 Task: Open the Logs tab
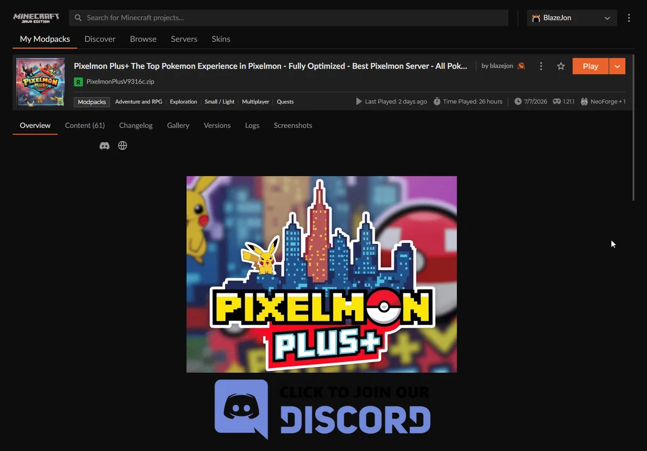(x=252, y=125)
